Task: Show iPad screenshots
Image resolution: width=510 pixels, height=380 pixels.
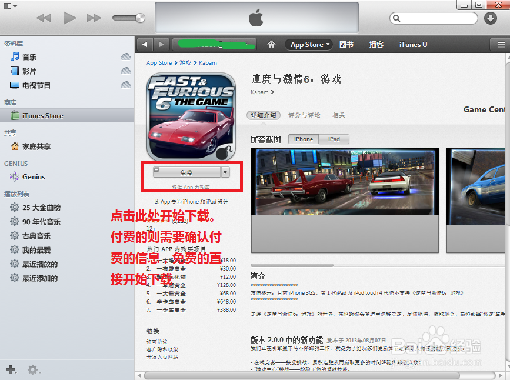Action: pyautogui.click(x=334, y=139)
